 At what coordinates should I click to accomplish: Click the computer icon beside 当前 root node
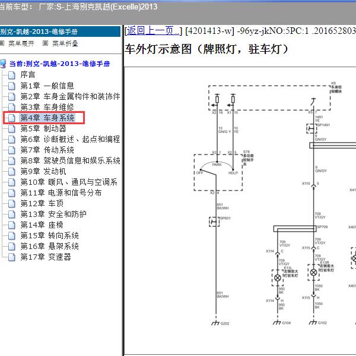point(3,64)
